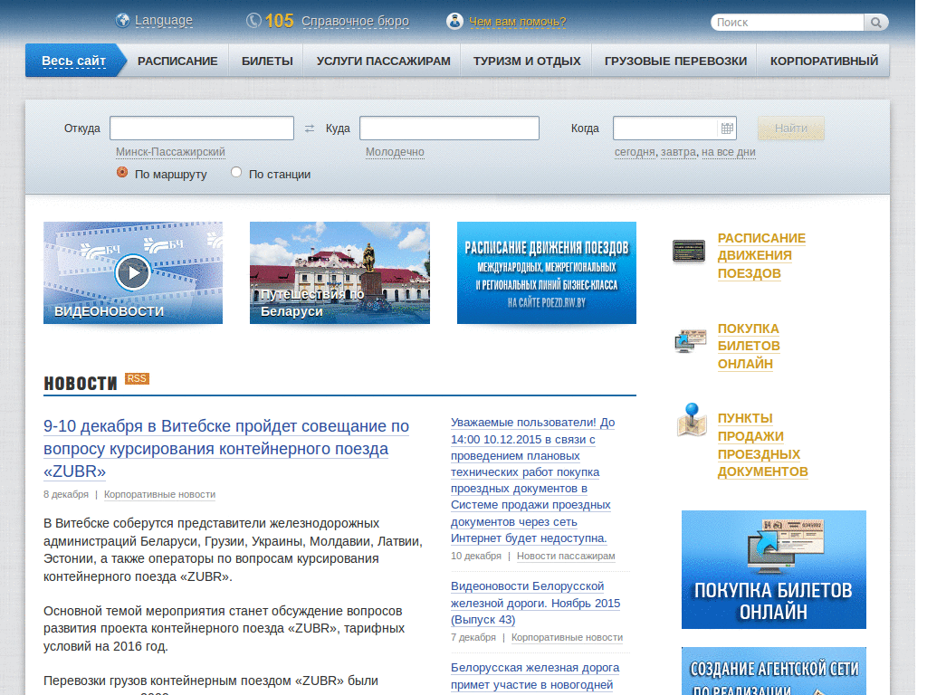
Task: Open the ТУРИЗМ И ОТДЫХ menu
Action: pyautogui.click(x=527, y=61)
